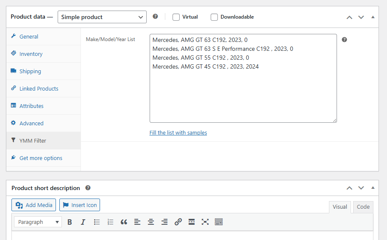
Task: Switch to the Code editor tab
Action: (363, 207)
